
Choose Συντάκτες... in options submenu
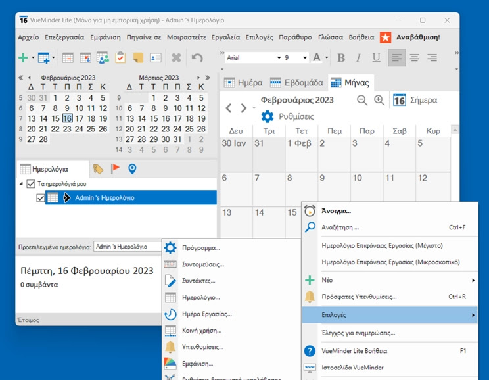click(231, 281)
